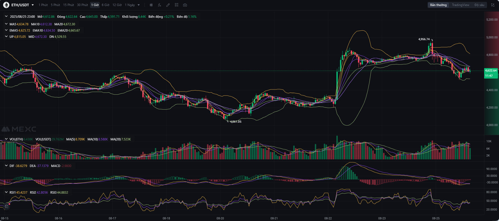
Task: Click the EMA5 value 4,625.72
Action: (x=24, y=30)
